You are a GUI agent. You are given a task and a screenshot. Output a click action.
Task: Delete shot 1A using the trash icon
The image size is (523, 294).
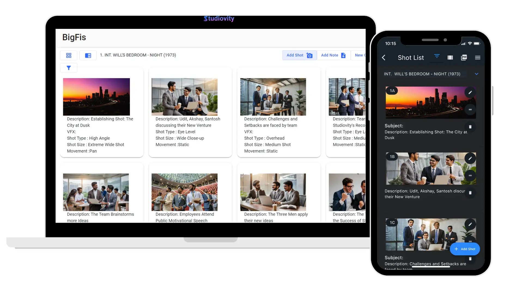(x=470, y=127)
